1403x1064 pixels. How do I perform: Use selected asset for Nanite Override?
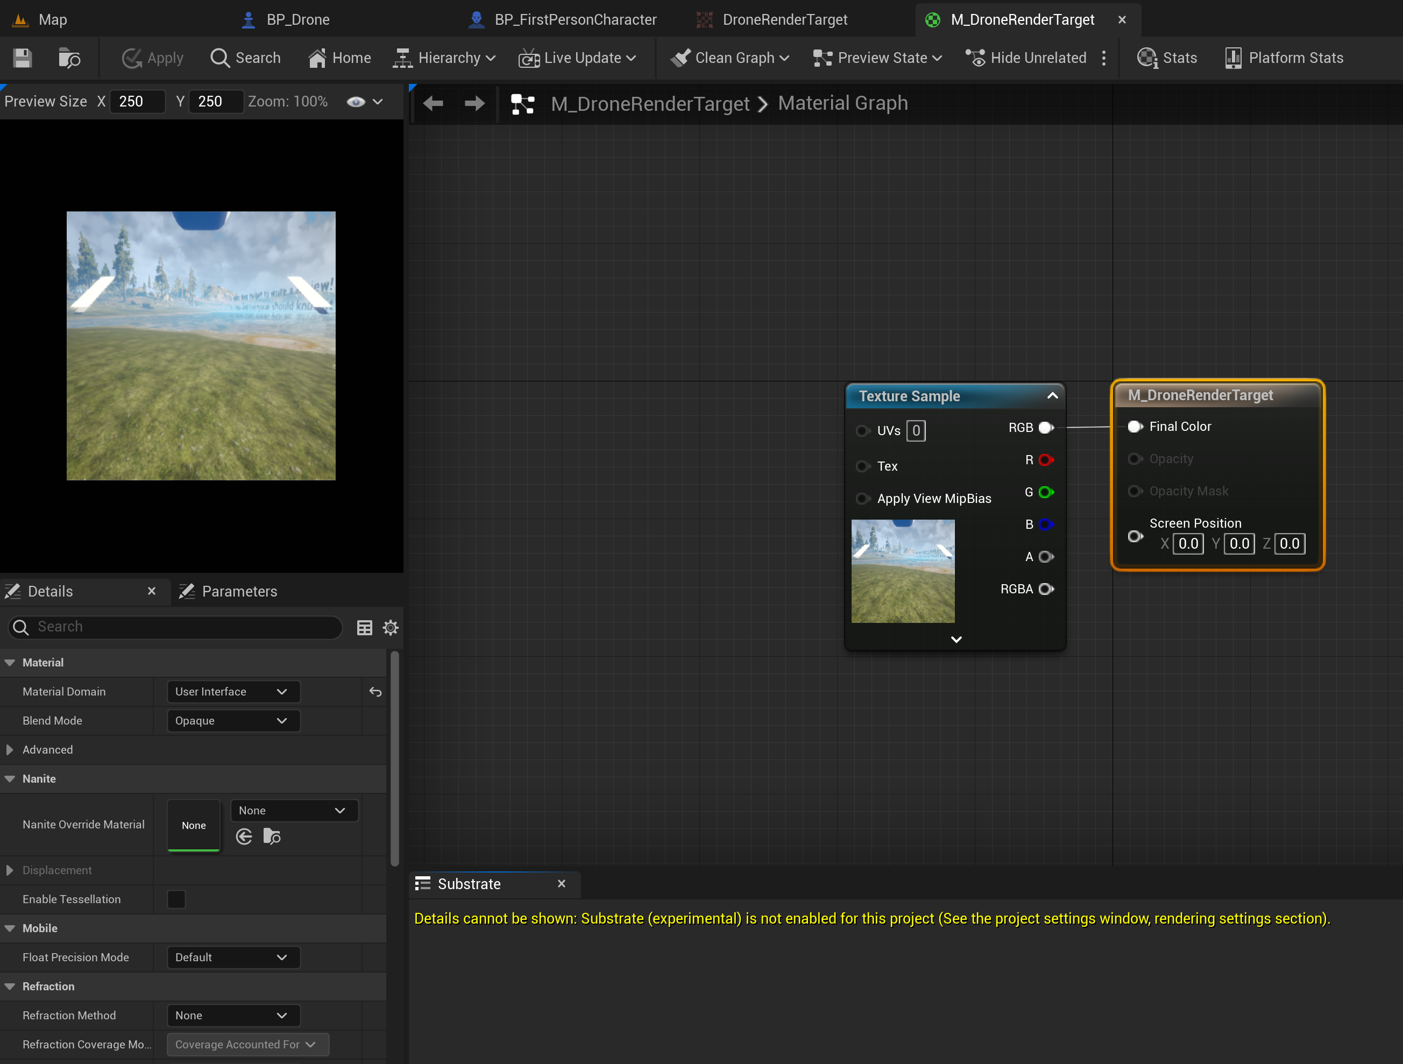(244, 836)
